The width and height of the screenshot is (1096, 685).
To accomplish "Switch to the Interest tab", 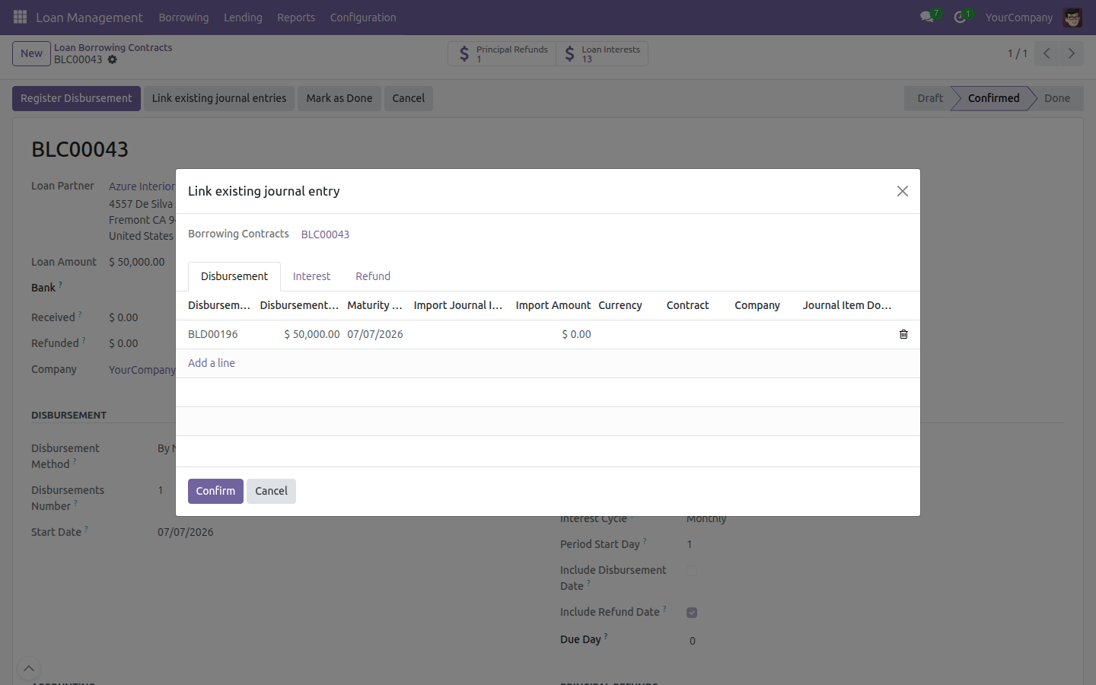I will (312, 276).
